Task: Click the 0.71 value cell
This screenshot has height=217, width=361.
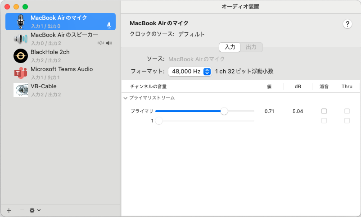Action: [269, 111]
